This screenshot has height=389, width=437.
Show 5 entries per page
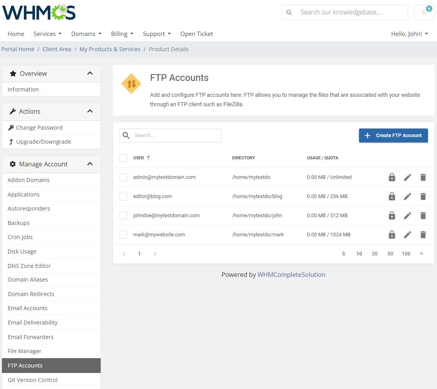pos(344,253)
